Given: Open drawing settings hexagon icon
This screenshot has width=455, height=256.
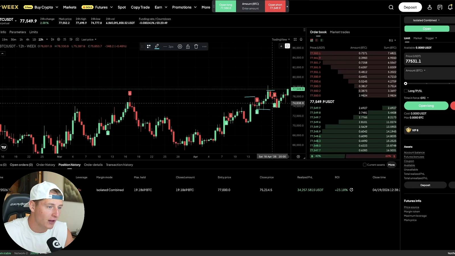Looking at the screenshot, I should pos(180,46).
